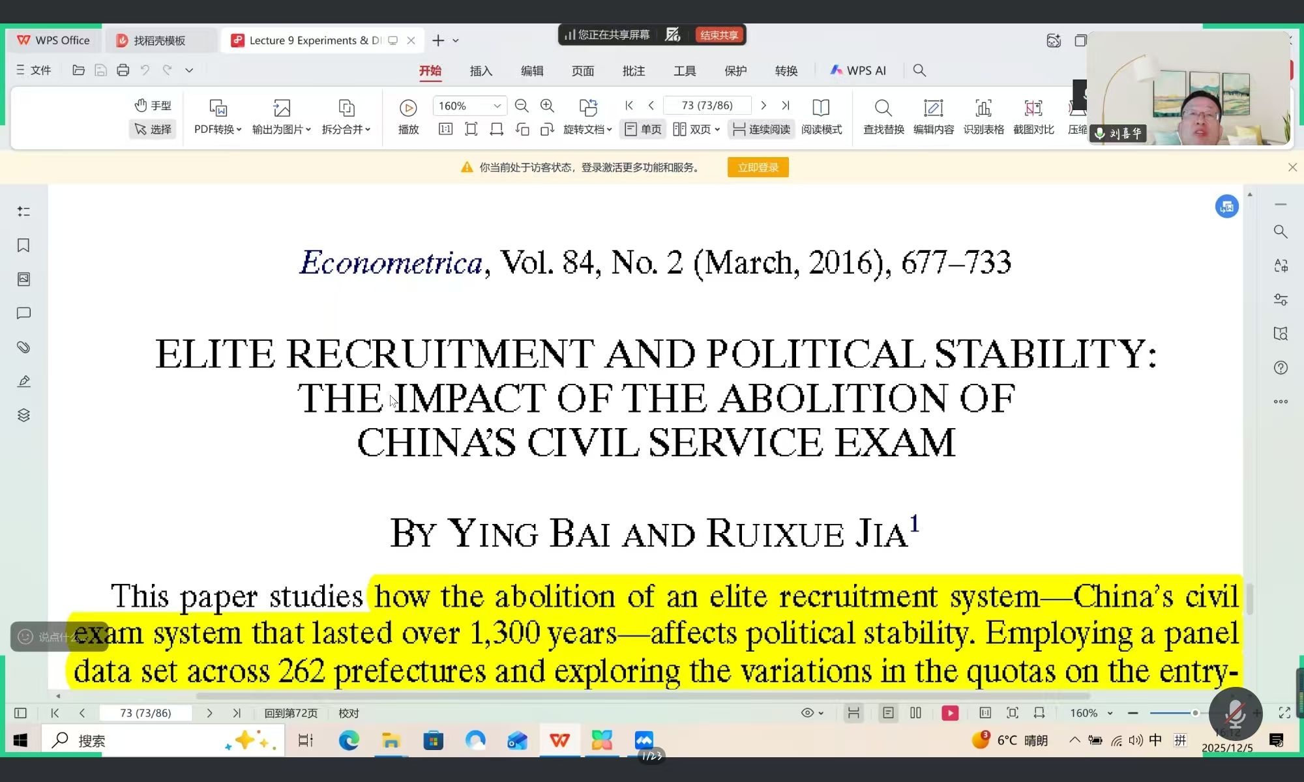Viewport: 1304px width, 782px height.
Task: Open the Insert ribbon tab
Action: pyautogui.click(x=481, y=70)
